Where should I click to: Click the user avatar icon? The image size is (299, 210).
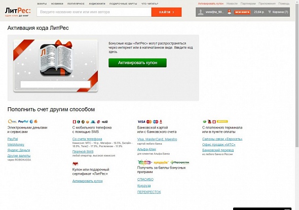200,12
